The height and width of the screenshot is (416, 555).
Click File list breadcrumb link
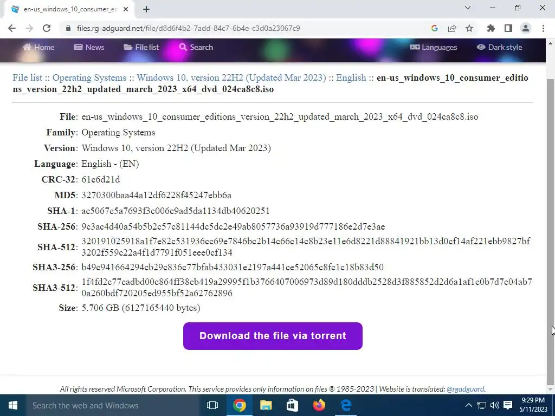click(27, 78)
